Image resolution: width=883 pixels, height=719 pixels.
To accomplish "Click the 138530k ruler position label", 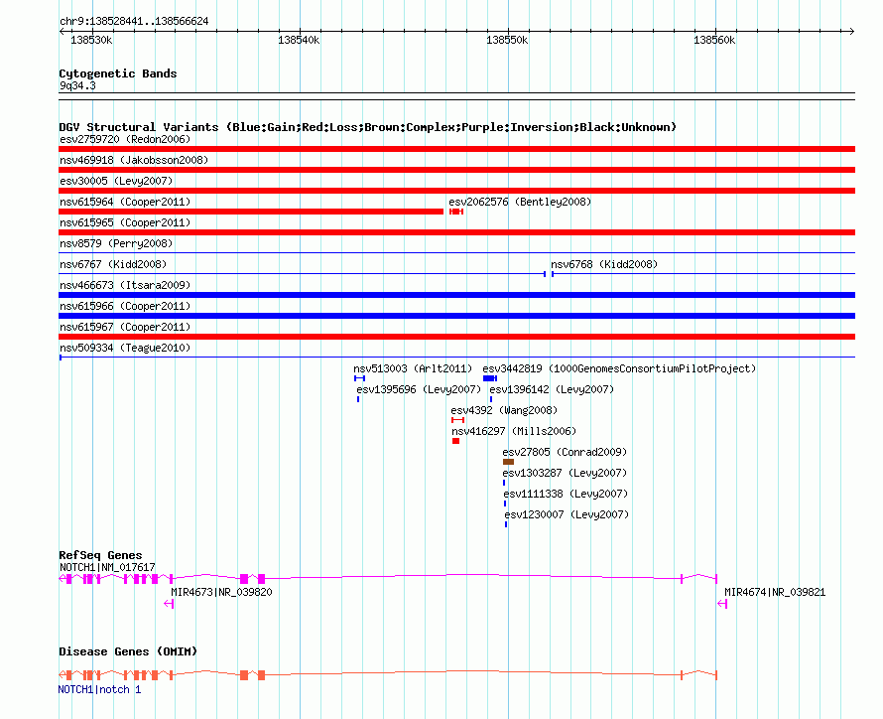I will [x=91, y=40].
